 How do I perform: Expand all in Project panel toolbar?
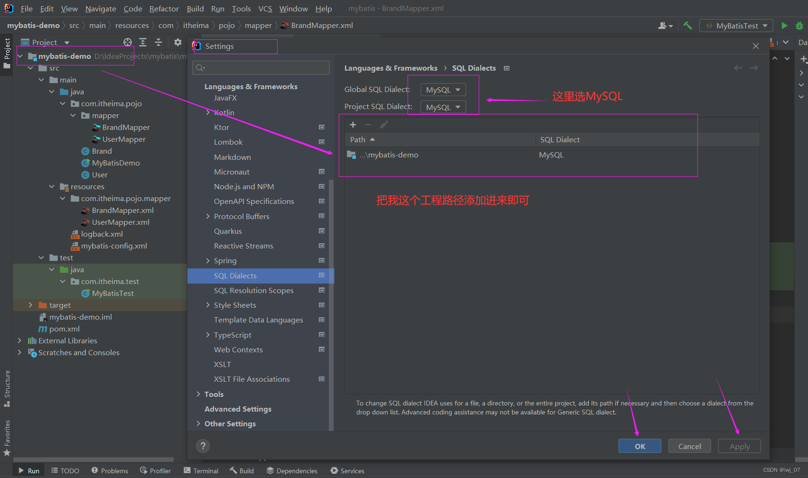coord(143,42)
